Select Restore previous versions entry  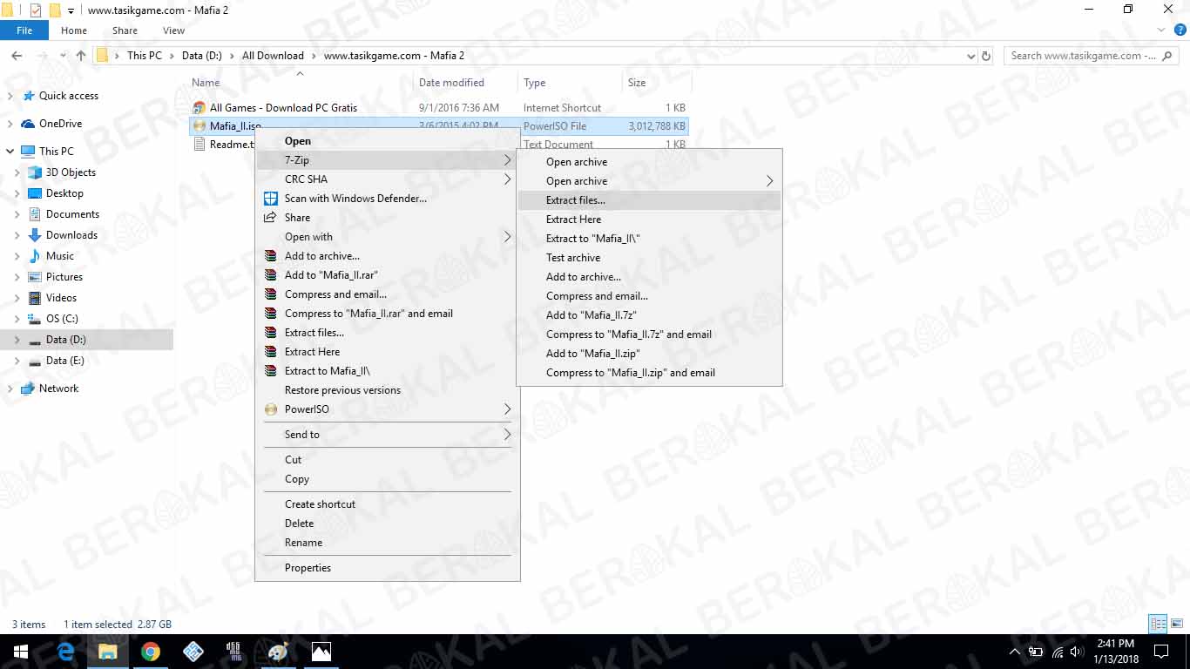point(387,390)
